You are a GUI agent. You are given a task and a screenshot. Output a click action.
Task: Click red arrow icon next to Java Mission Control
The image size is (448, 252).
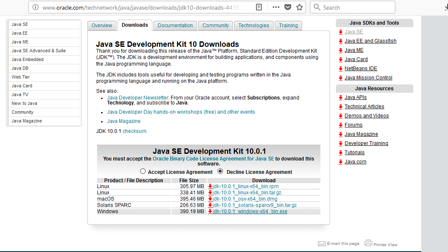pyautogui.click(x=340, y=78)
